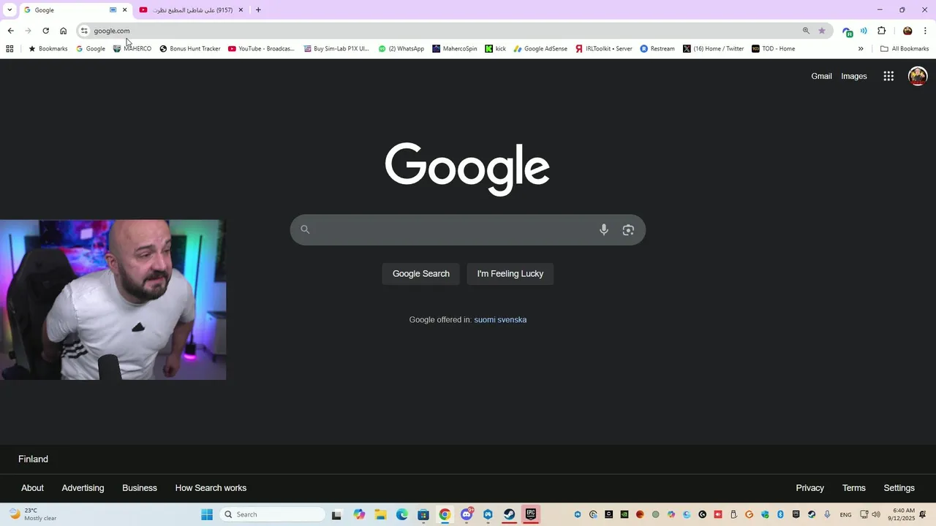Open File Explorer from the taskbar
Screen dimensions: 936x526
pos(380,514)
